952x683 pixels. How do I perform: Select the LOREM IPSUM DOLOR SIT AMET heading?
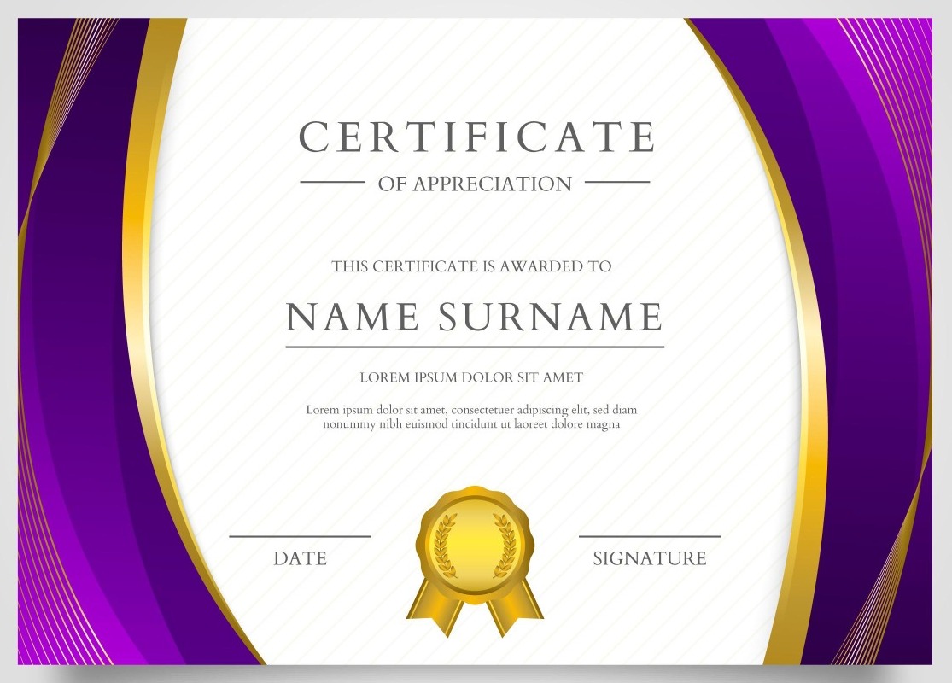(471, 377)
